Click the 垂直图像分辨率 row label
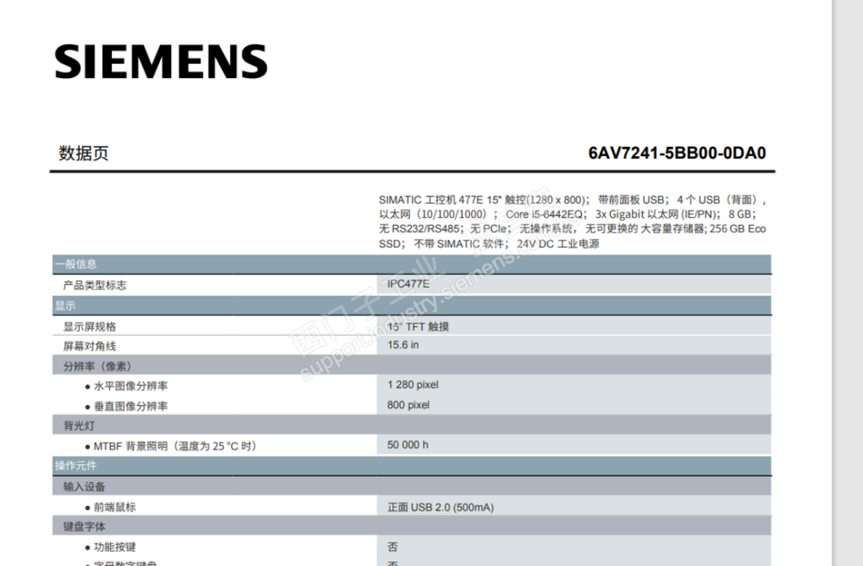Image resolution: width=863 pixels, height=566 pixels. (131, 406)
